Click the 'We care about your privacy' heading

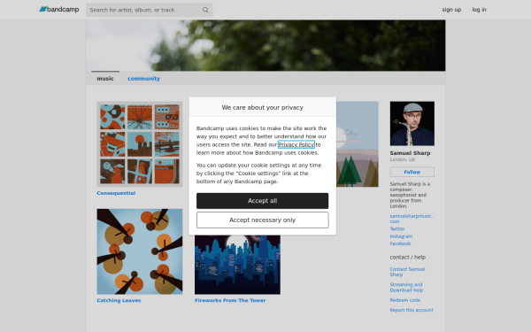263,107
